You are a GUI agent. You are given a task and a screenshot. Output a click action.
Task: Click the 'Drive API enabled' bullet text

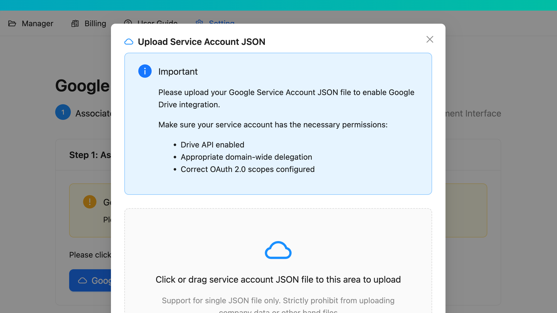pos(212,145)
